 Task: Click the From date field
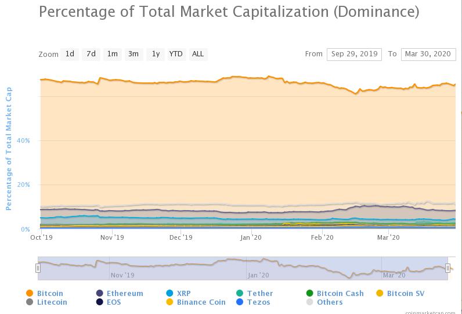pos(354,55)
